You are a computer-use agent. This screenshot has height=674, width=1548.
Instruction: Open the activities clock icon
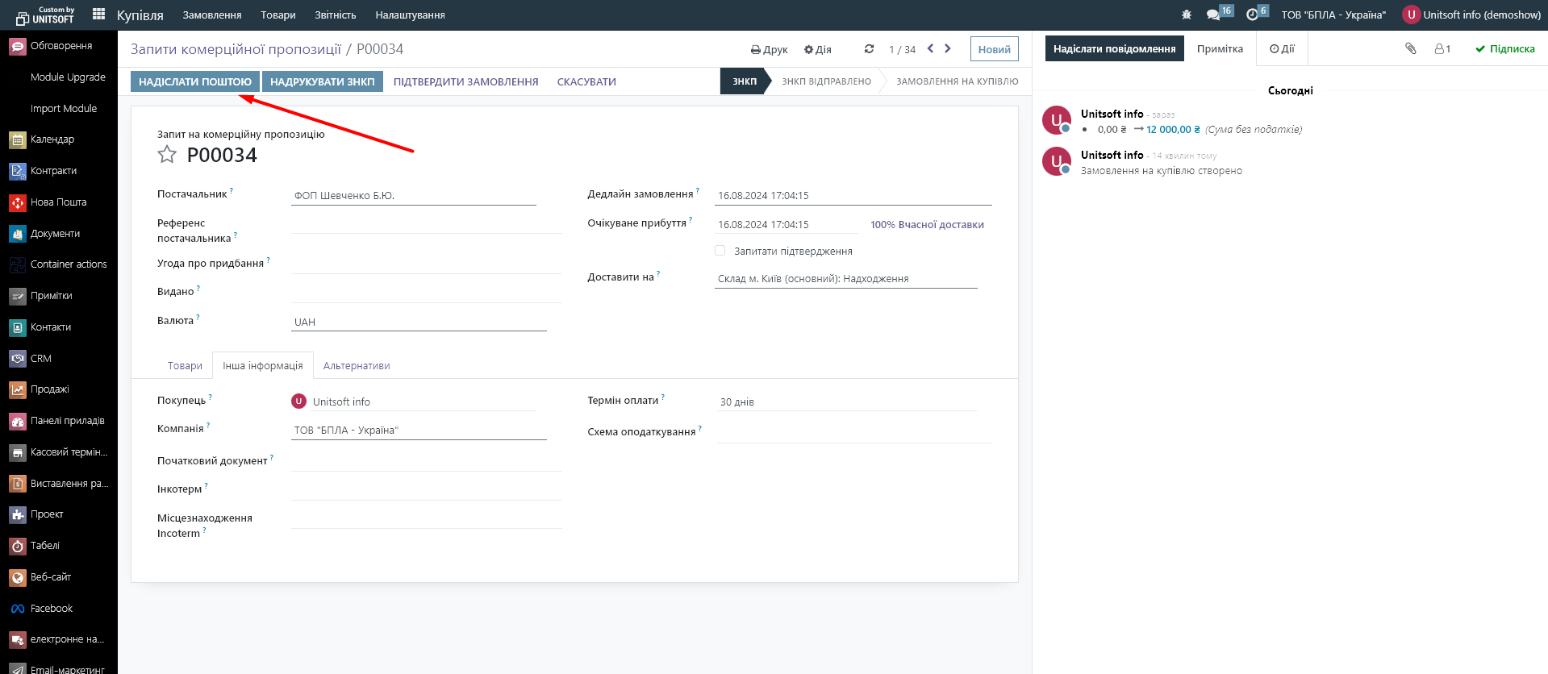pyautogui.click(x=1252, y=15)
